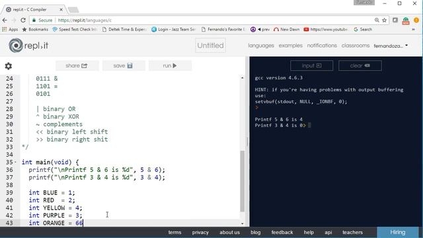
Task: Click the address bar URL
Action: [x=85, y=20]
